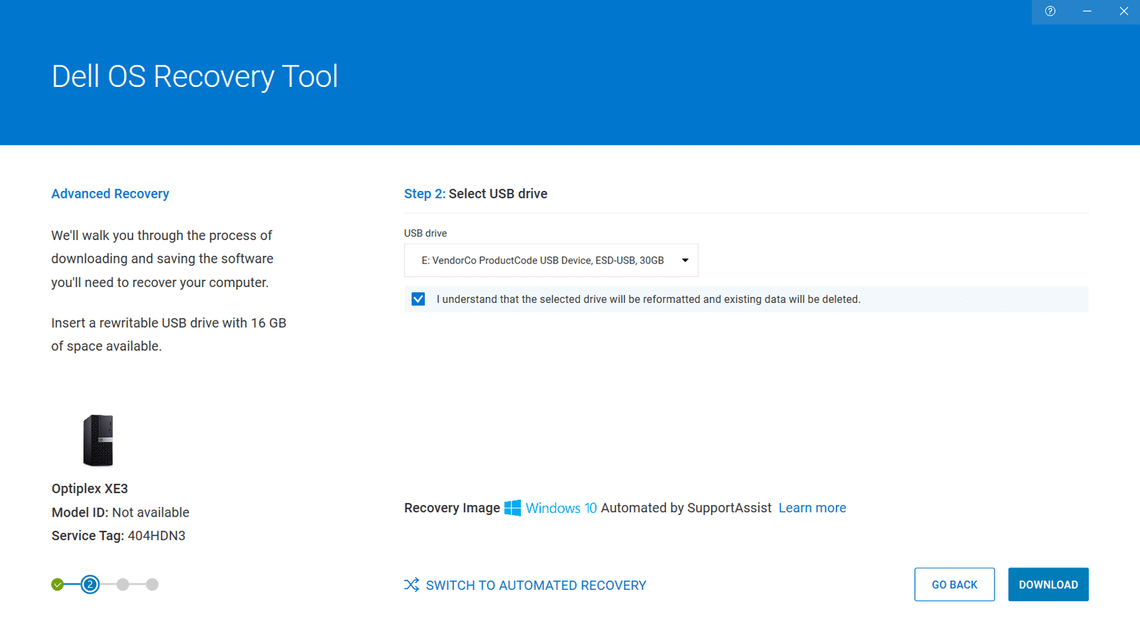Viewport: 1140px width, 639px height.
Task: Click the GO BACK button
Action: [x=954, y=584]
